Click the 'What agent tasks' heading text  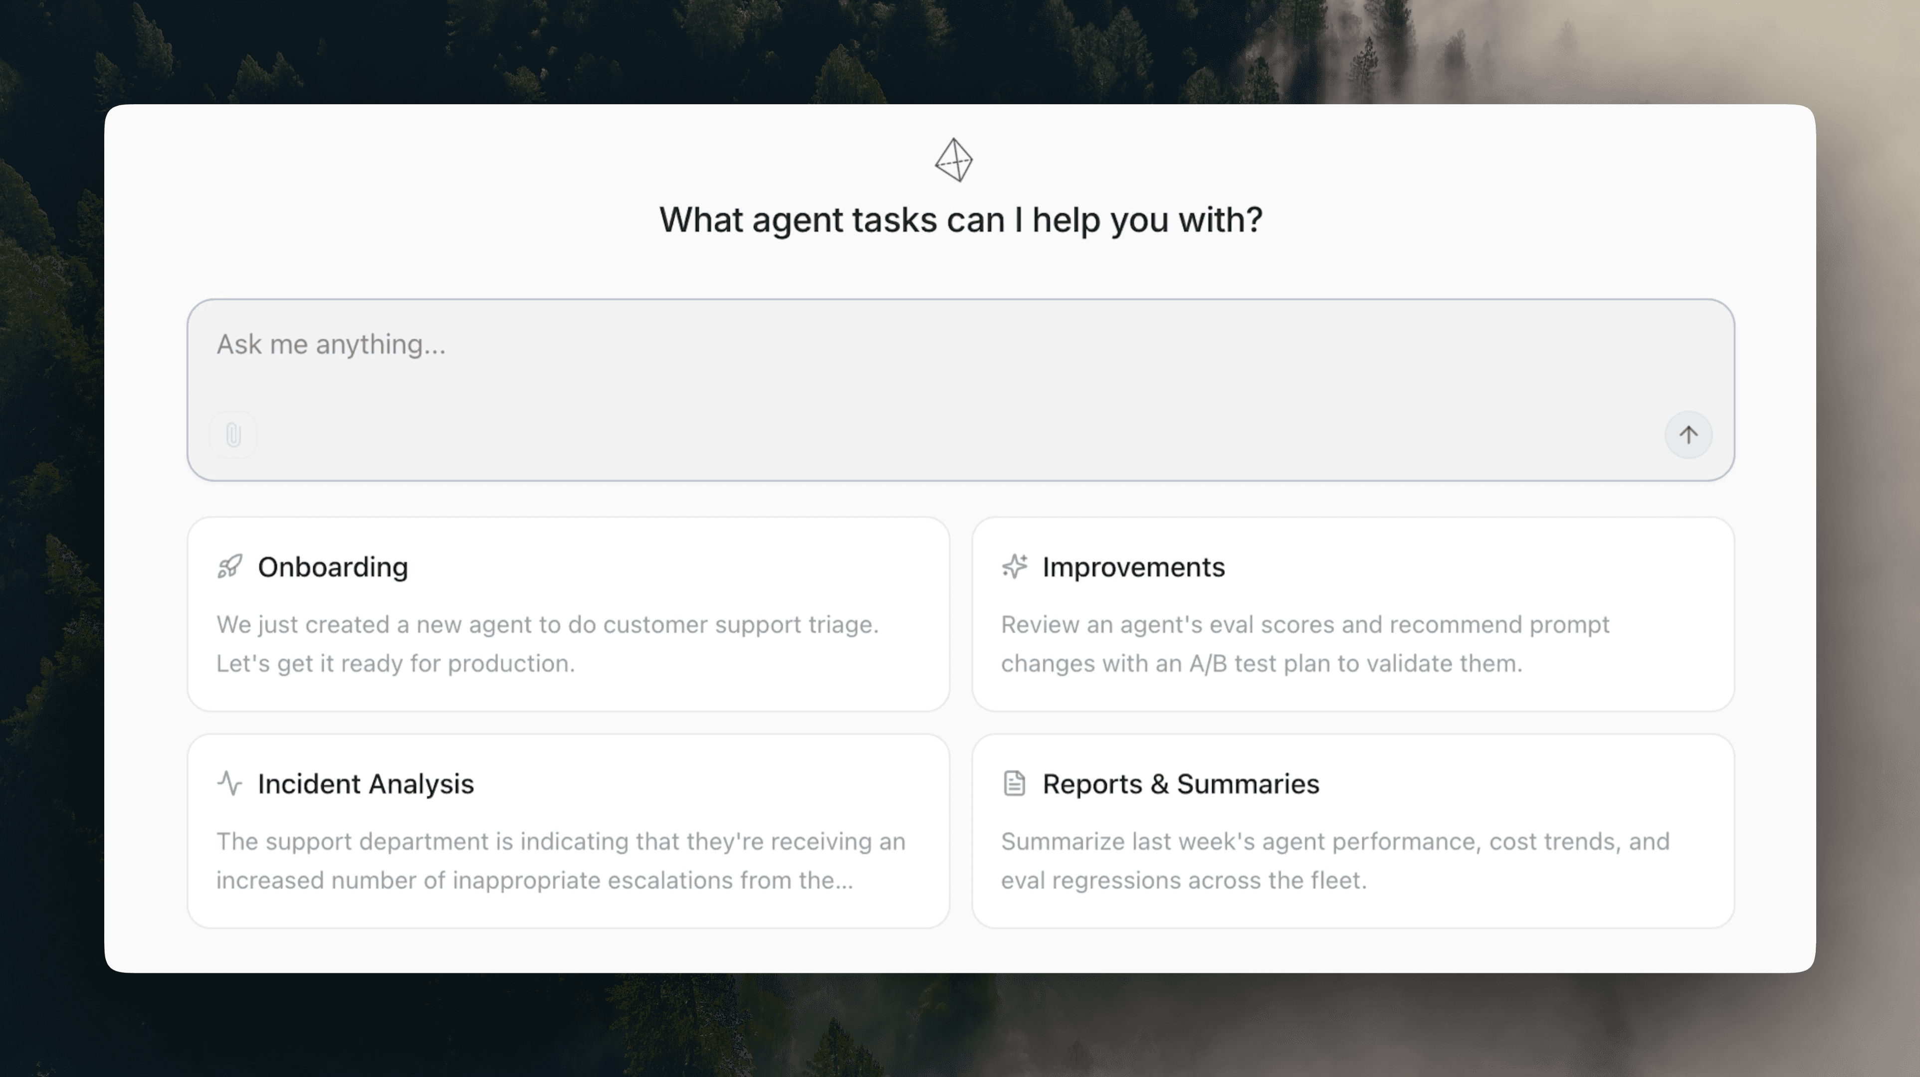tap(960, 220)
